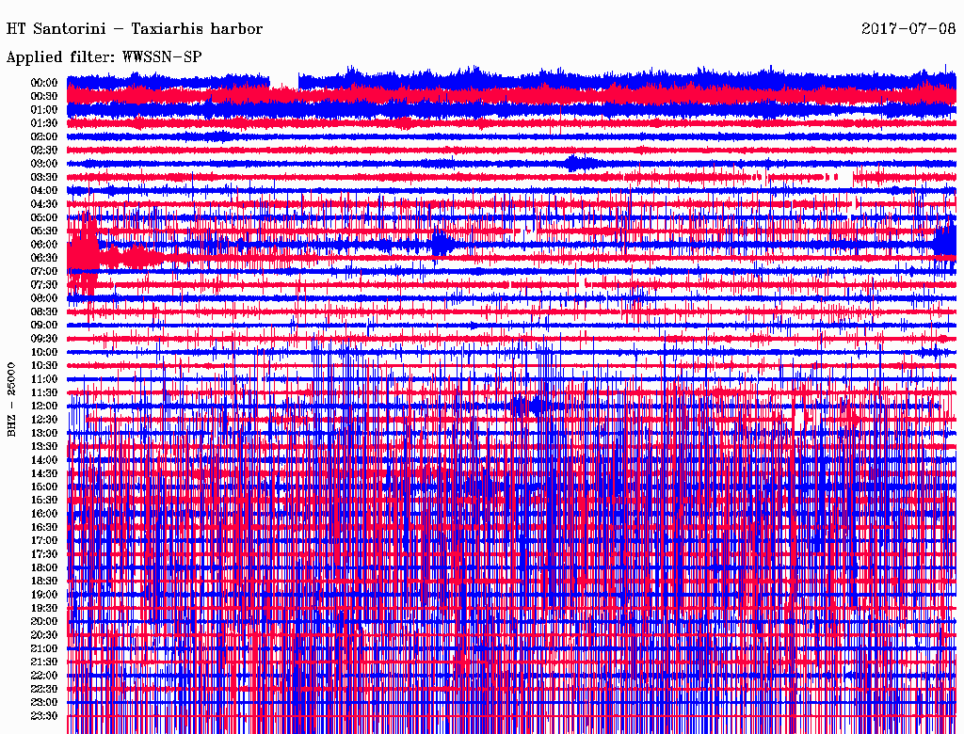Click the blue burst at end of 06:00 trace
The height and width of the screenshot is (734, 964).
[x=945, y=244]
